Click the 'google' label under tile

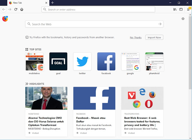tap(130, 74)
